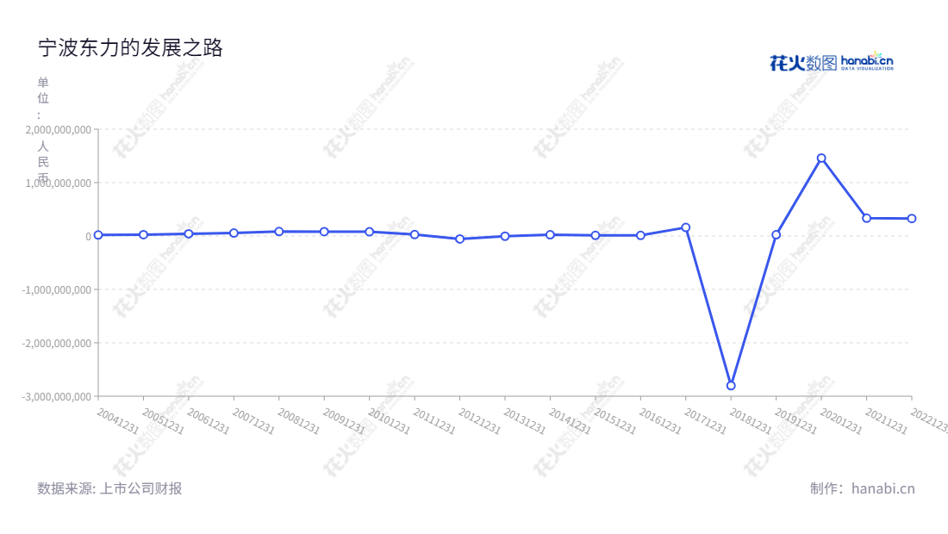Screen dimensions: 948x534
Task: Click the data point for 20171231
Action: click(x=686, y=227)
